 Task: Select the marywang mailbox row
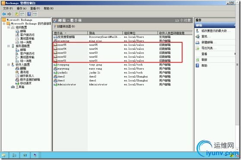pyautogui.click(x=122, y=69)
